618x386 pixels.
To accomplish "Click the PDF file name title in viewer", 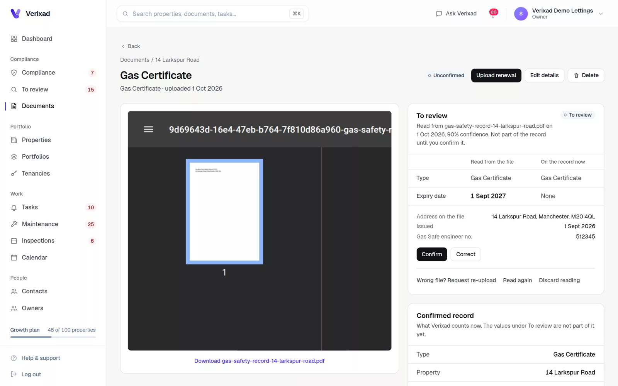I will pos(280,130).
